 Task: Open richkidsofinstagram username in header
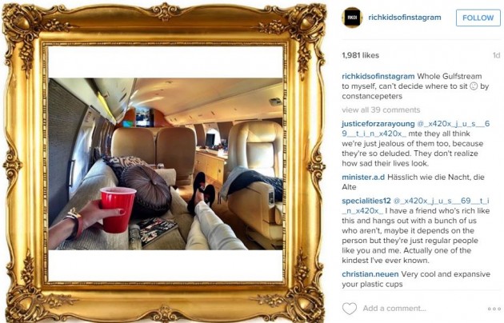tap(405, 18)
